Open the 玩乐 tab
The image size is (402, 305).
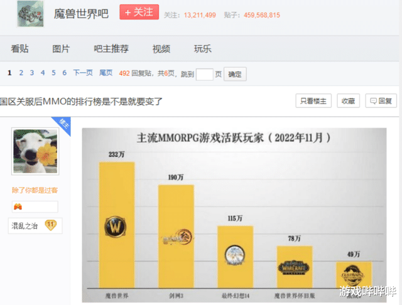tap(202, 49)
